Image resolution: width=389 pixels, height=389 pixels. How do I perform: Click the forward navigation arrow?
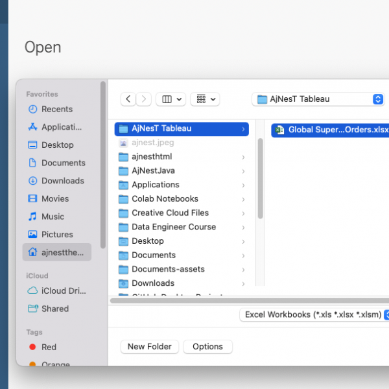144,99
